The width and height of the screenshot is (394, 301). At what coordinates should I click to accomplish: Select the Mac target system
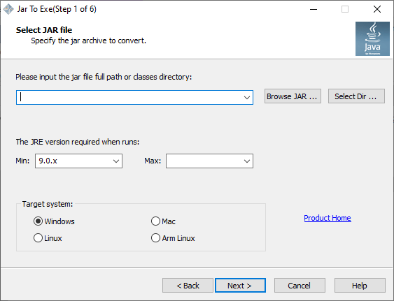coord(163,221)
